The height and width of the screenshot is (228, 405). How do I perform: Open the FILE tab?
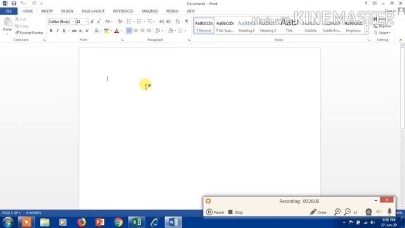8,11
